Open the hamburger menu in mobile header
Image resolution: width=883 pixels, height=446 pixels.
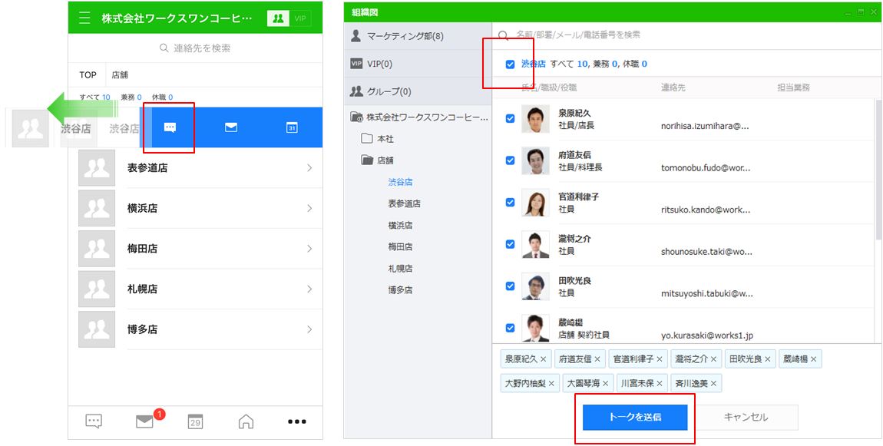(84, 18)
